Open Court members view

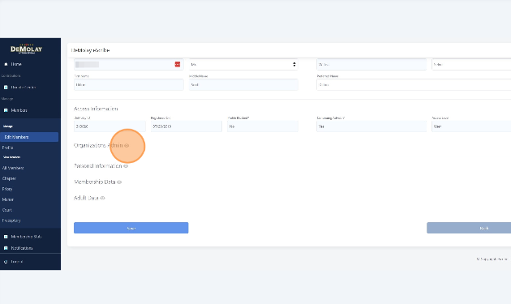(x=6, y=210)
